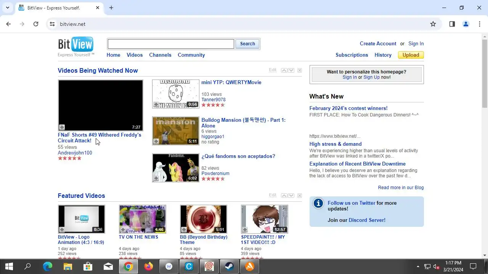This screenshot has width=488, height=274.
Task: Add BitView Logo Animation to queue plus icon
Action: click(x=62, y=230)
